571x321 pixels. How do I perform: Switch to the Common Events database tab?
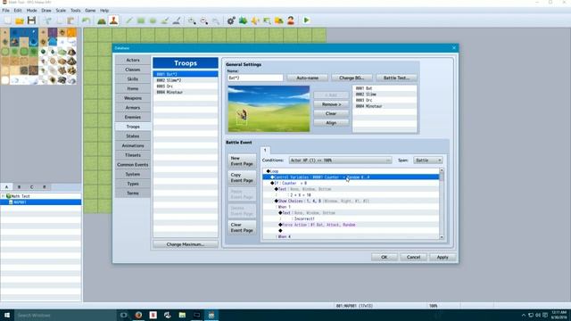coord(133,164)
